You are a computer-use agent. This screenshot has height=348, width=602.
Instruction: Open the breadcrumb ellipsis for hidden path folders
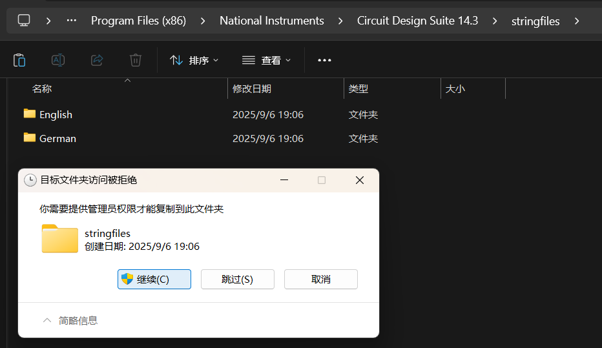pos(72,20)
